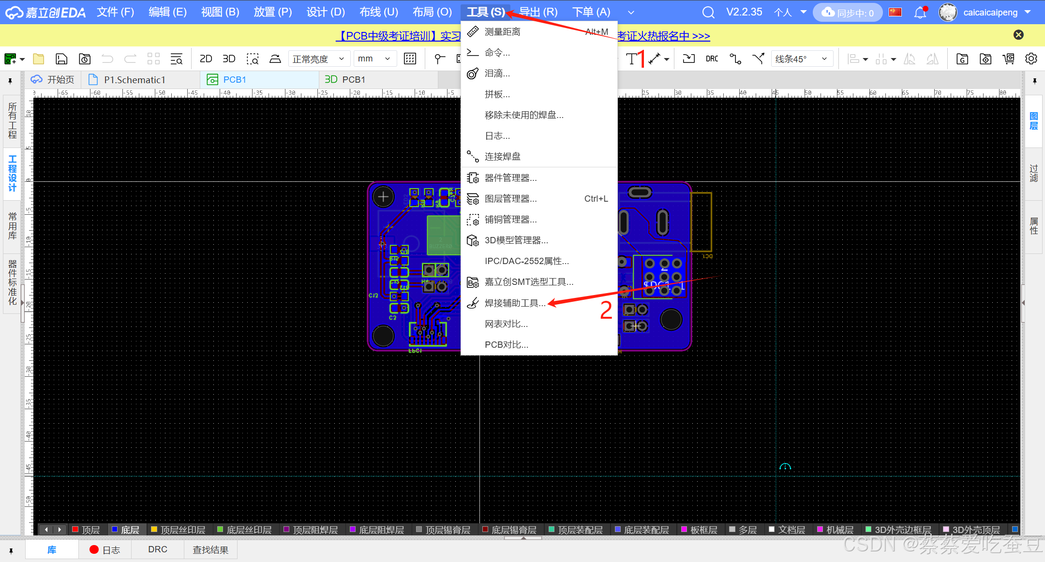Image resolution: width=1045 pixels, height=562 pixels.
Task: Toggle the 顶层丝印层 top silkscreen layer
Action: [182, 530]
